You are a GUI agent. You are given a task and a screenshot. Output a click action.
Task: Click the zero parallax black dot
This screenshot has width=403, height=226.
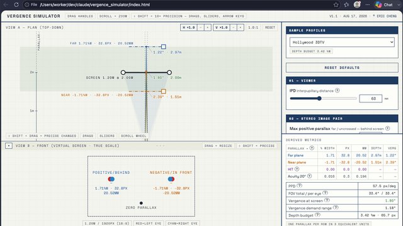[x=141, y=203]
